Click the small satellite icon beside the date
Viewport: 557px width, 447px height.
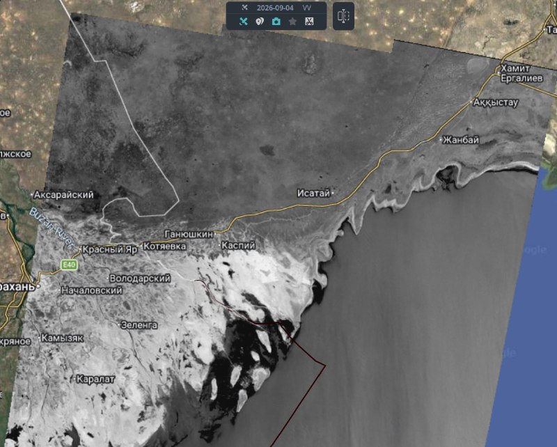click(x=244, y=8)
